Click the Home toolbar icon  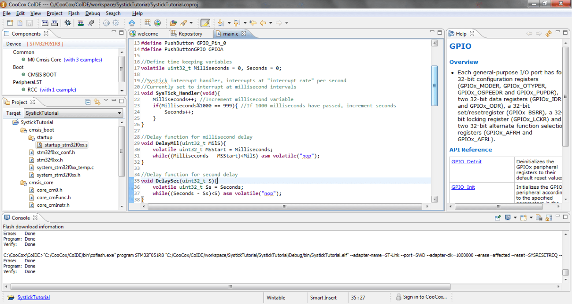click(x=132, y=23)
